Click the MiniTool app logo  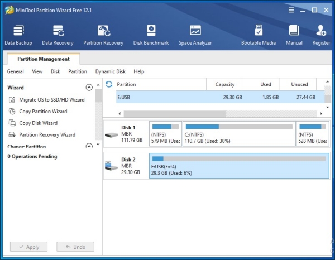9,10
